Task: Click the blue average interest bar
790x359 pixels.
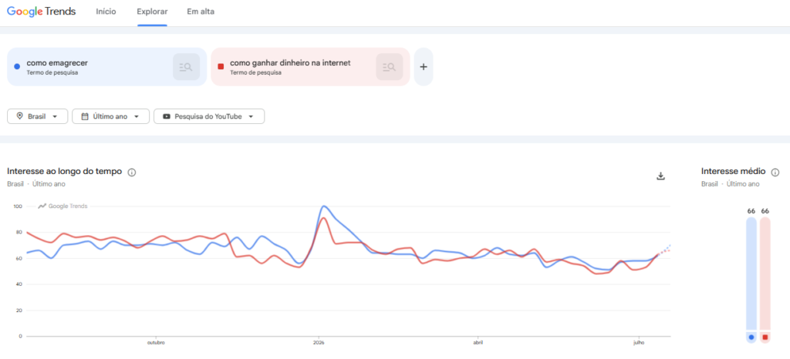Action: click(751, 274)
